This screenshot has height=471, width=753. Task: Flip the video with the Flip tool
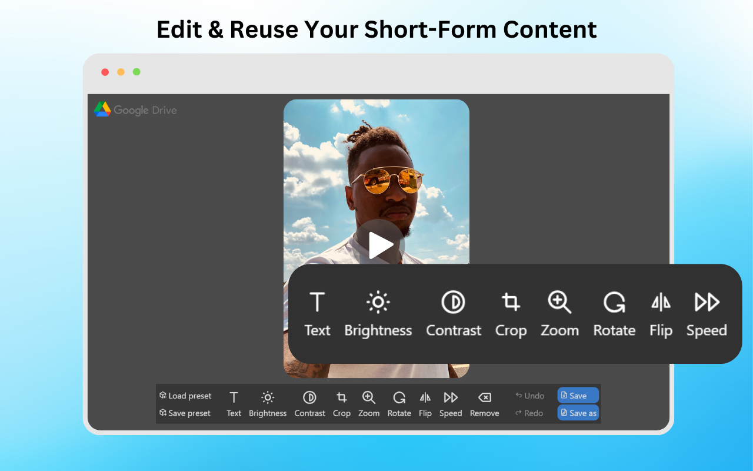pos(661,314)
